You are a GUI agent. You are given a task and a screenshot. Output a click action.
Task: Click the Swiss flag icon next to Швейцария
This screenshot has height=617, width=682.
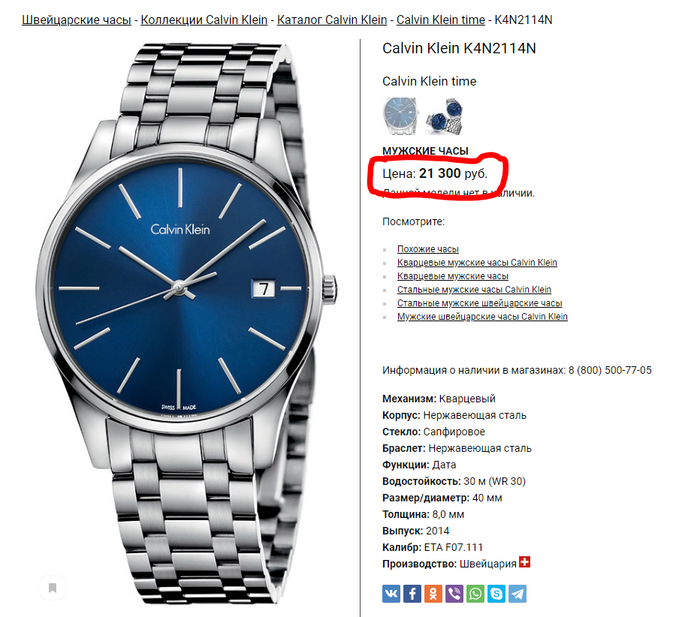pos(524,561)
